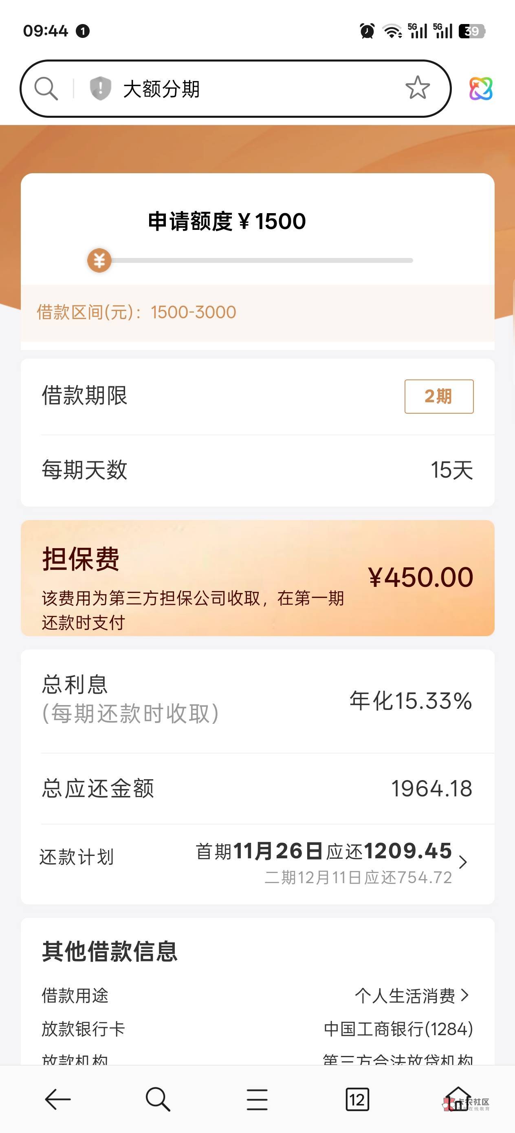The width and height of the screenshot is (515, 1133).
Task: Go back with the bottom arrow
Action: [57, 1099]
